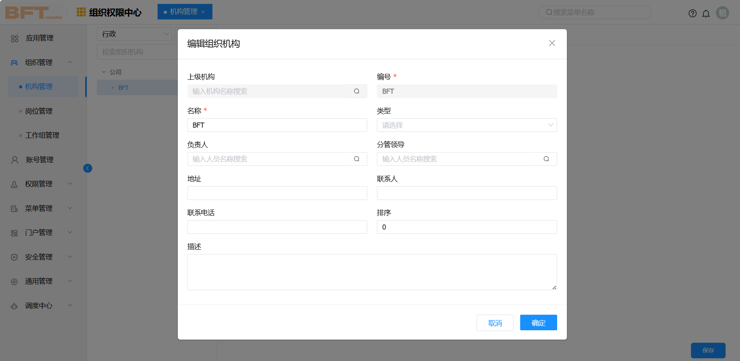Click the search icon in 分管领导 field
The width and height of the screenshot is (740, 361).
[x=546, y=159]
